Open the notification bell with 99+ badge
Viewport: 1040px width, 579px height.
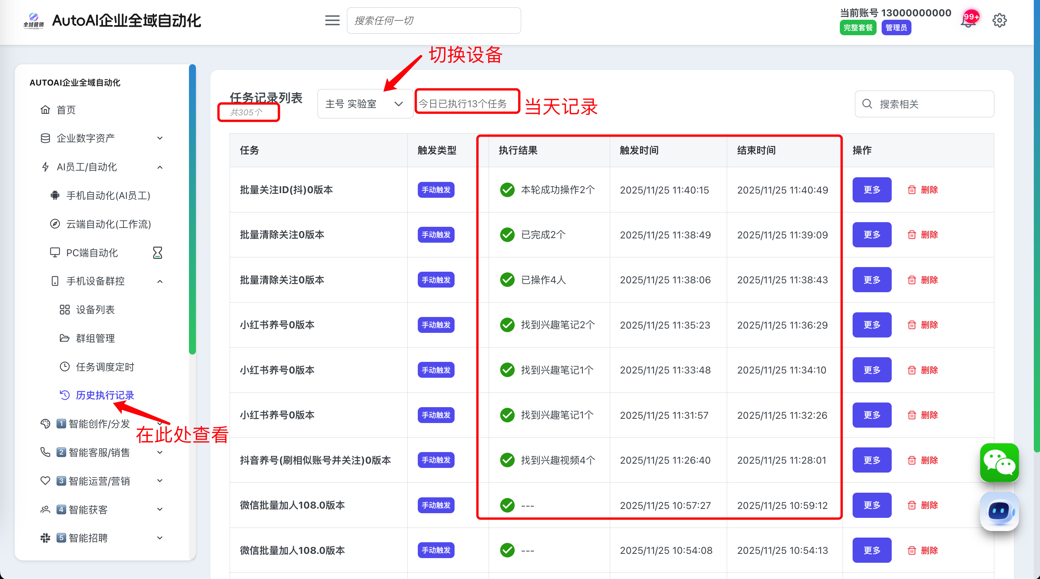[x=968, y=21]
